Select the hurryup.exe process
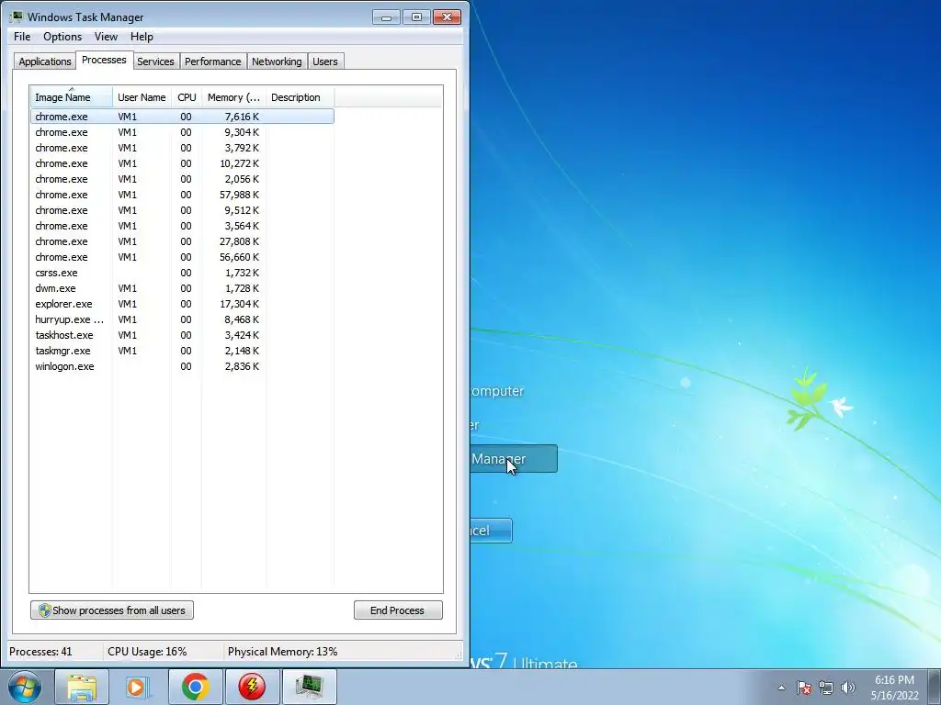The image size is (941, 705). pyautogui.click(x=182, y=319)
